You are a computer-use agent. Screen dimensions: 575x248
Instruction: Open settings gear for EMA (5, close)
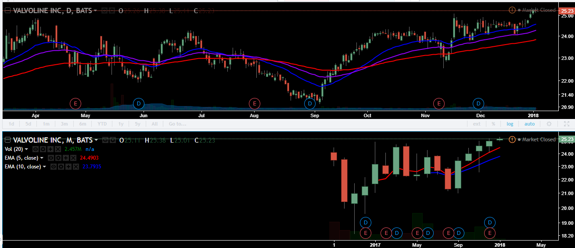(x=58, y=158)
